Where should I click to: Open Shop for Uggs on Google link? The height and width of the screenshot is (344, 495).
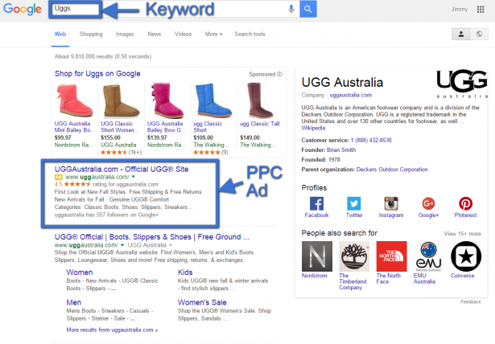[x=97, y=73]
